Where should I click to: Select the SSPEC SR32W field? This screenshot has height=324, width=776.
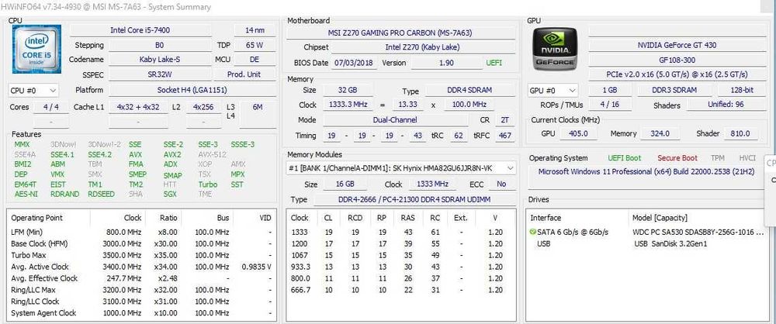(159, 74)
